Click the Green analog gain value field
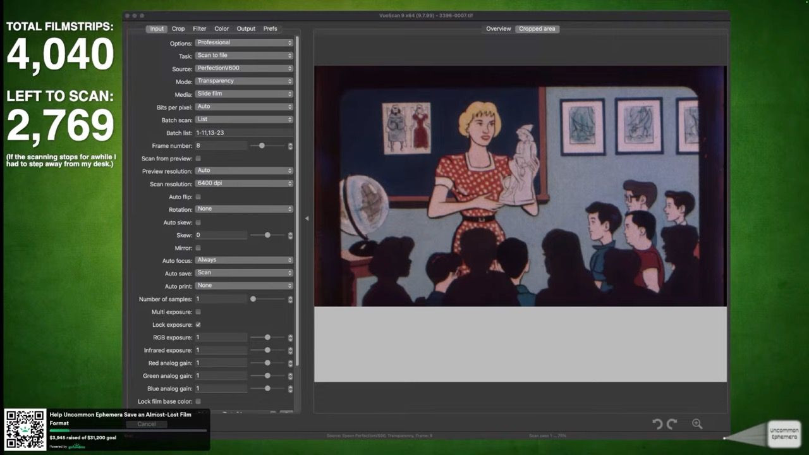 [221, 375]
